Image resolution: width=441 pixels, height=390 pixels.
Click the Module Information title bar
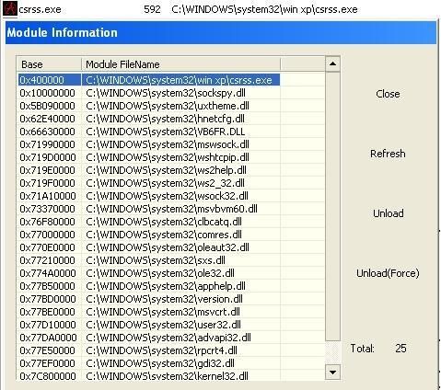click(x=221, y=32)
